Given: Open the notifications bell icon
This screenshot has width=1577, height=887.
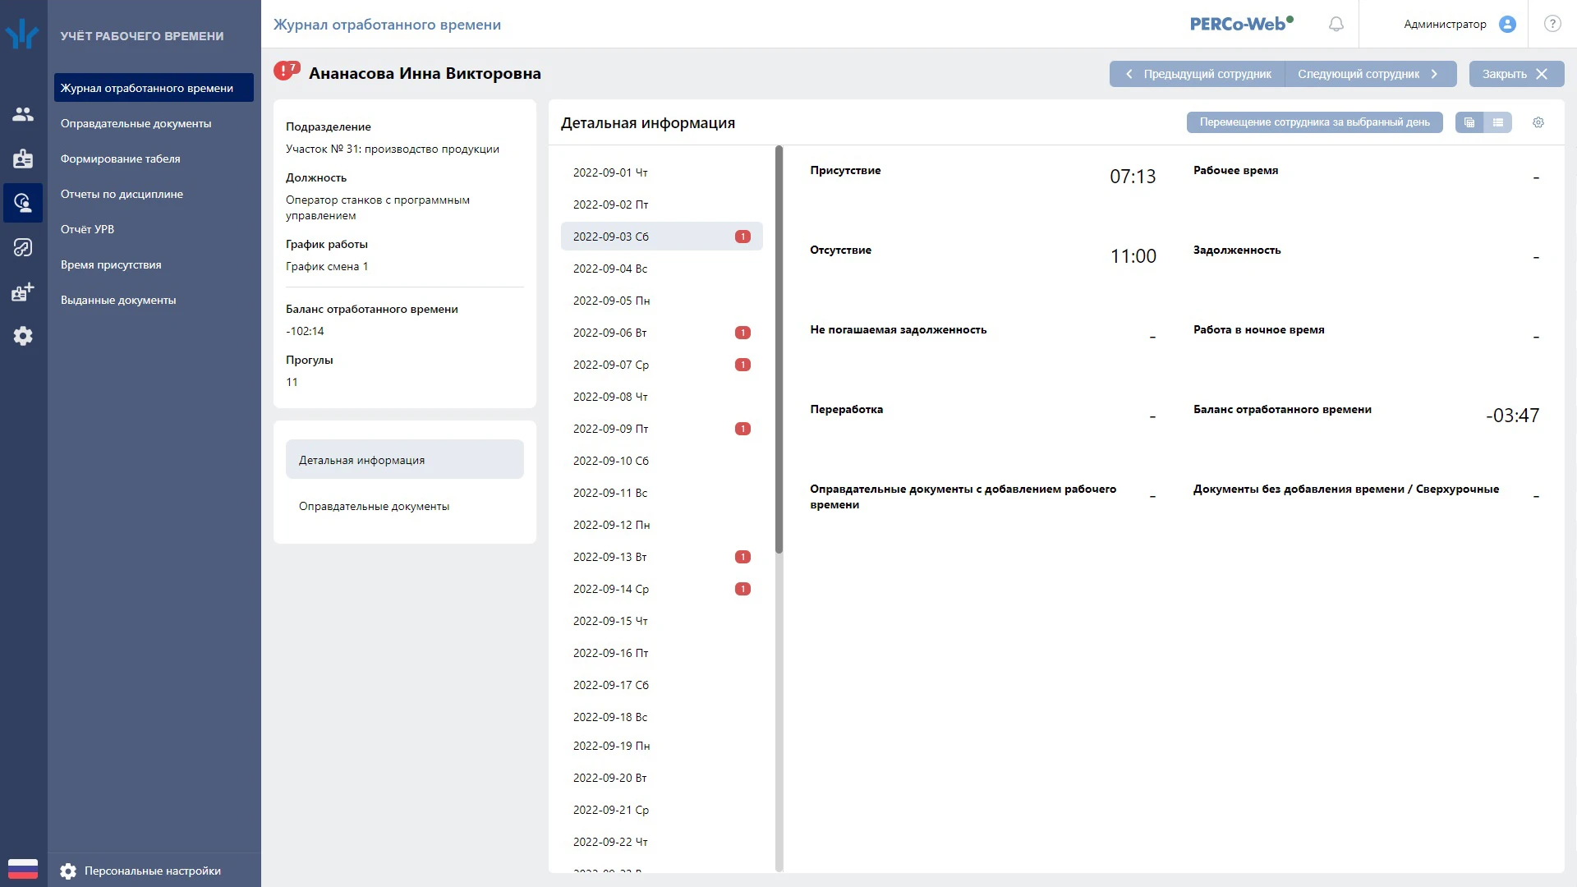Looking at the screenshot, I should (x=1336, y=25).
